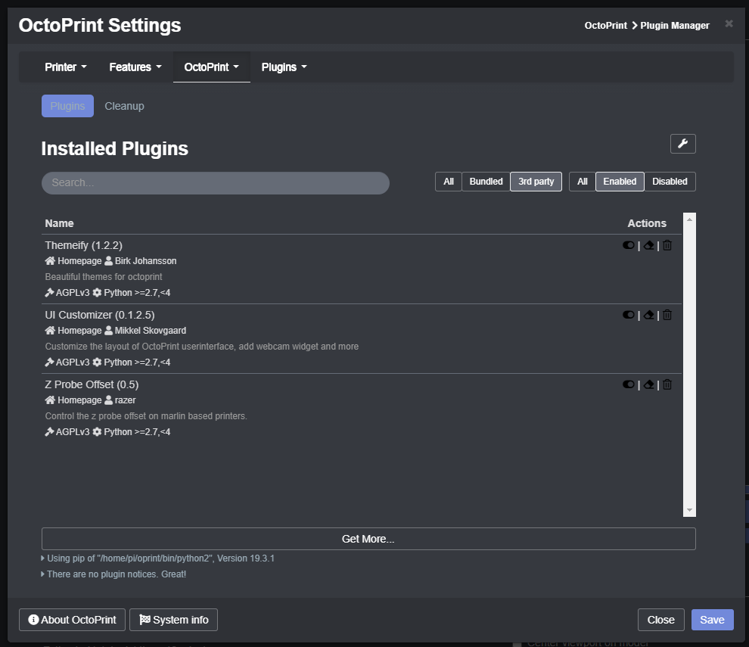Screen dimensions: 749x647
Task: Open plugin manager settings via wrench icon
Action: coord(682,143)
